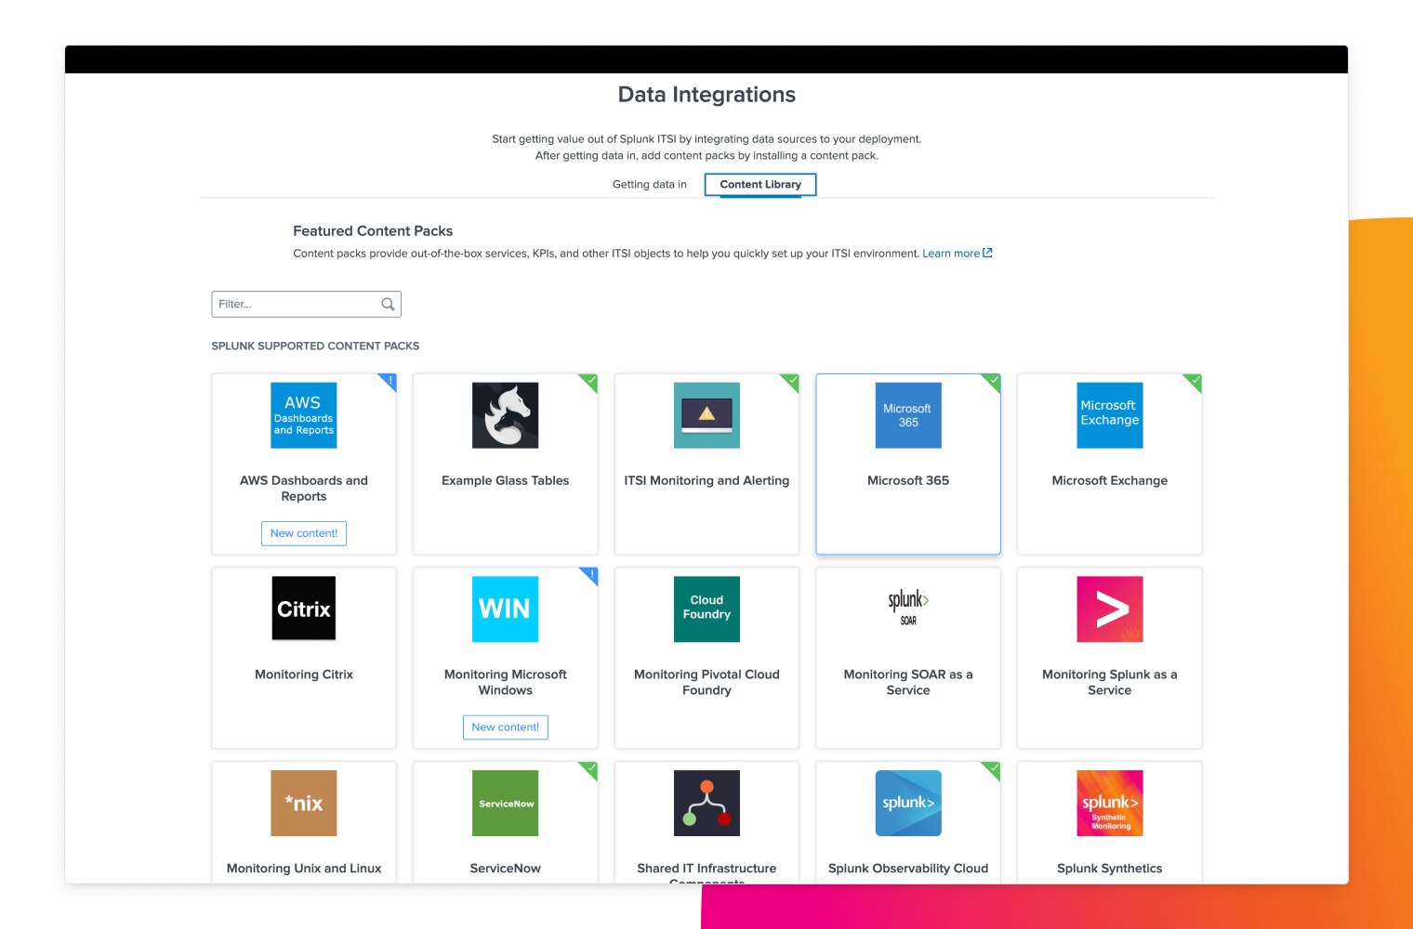Switch to the Getting data in tab
The width and height of the screenshot is (1413, 929).
[648, 184]
